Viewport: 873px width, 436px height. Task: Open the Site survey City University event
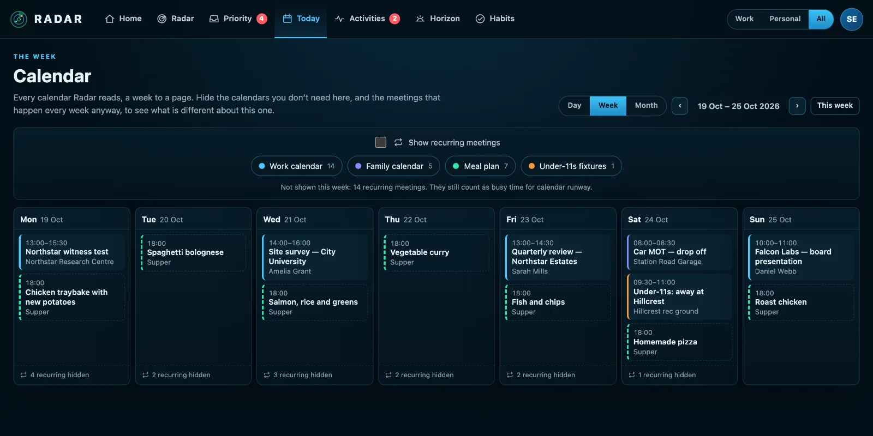click(315, 257)
